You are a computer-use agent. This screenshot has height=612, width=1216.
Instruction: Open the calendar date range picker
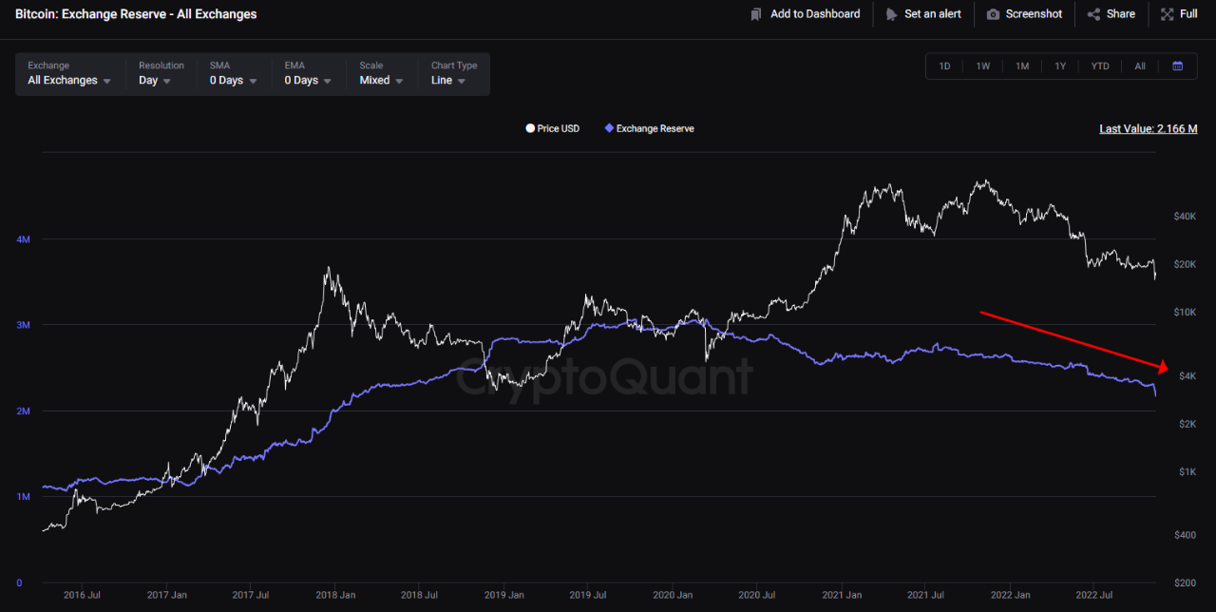coord(1178,67)
